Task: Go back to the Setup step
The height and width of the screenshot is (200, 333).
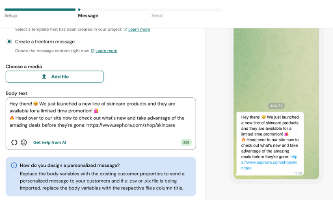Action: click(11, 16)
